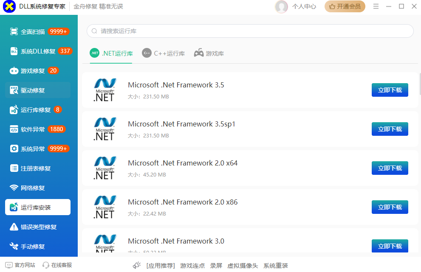The width and height of the screenshot is (421, 272).
Task: Select the .NET运行库 tab
Action: [x=111, y=53]
